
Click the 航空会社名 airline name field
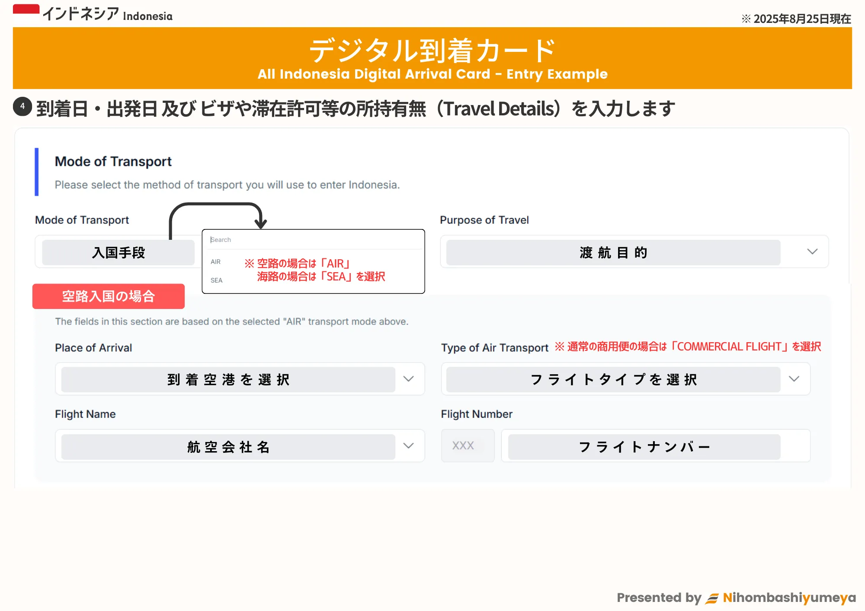coord(228,446)
